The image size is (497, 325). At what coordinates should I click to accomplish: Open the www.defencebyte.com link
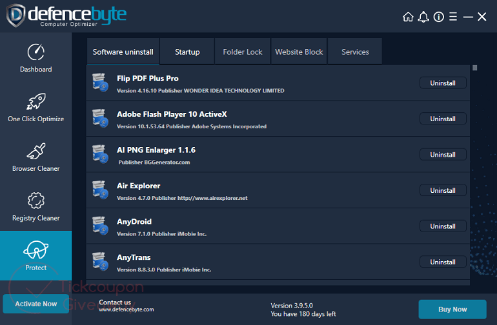(x=126, y=310)
